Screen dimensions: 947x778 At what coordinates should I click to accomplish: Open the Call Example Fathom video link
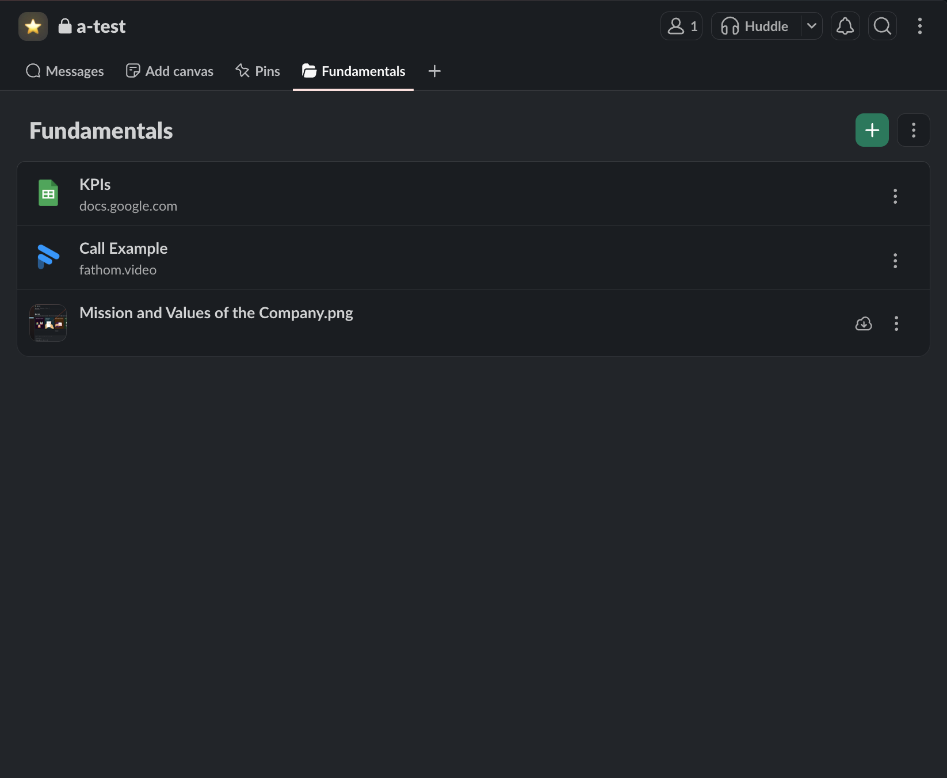pyautogui.click(x=123, y=249)
